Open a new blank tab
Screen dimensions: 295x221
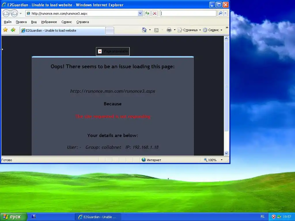click(110, 31)
